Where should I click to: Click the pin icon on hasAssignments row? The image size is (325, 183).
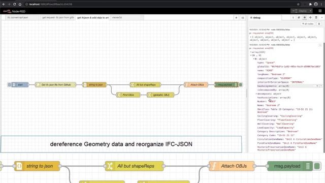click(321, 86)
